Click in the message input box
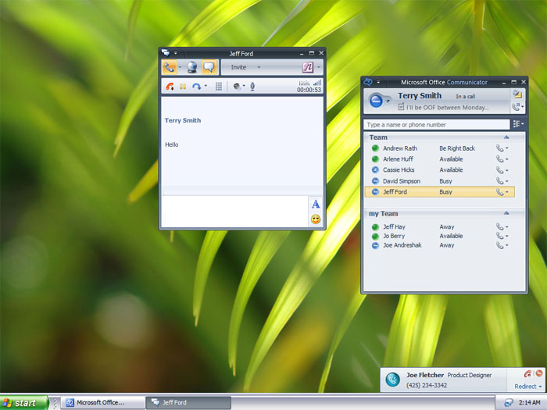Image resolution: width=547 pixels, height=410 pixels. (x=234, y=211)
